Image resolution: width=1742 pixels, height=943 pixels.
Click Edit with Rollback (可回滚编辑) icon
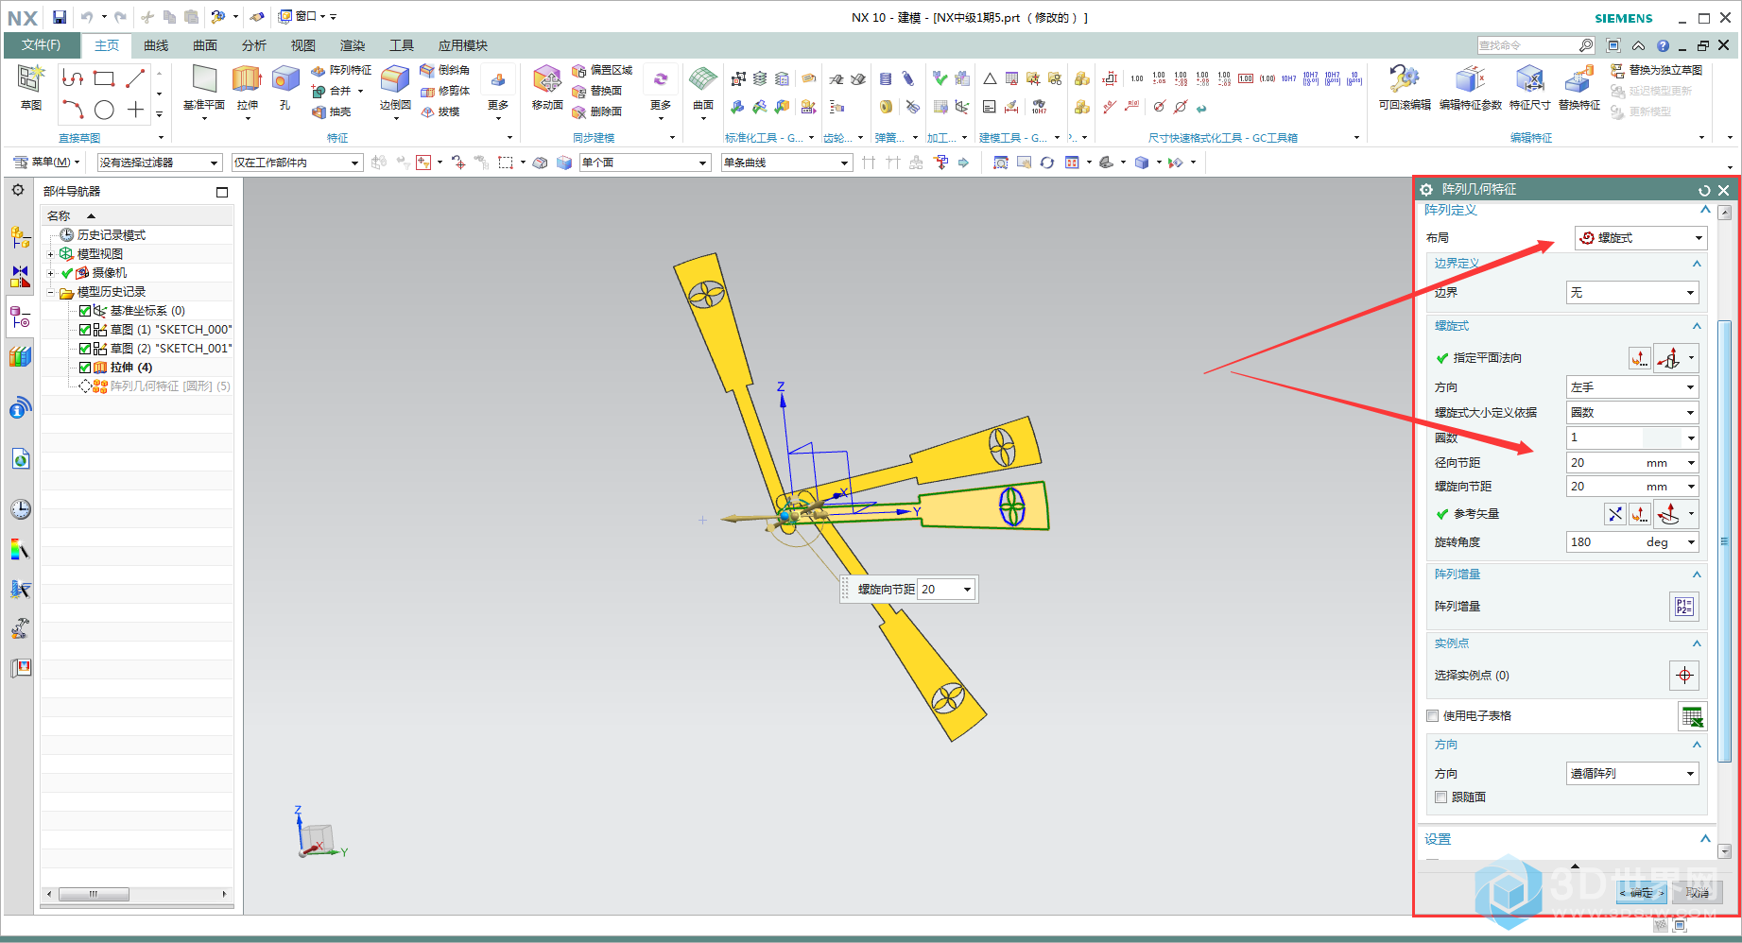tap(1405, 87)
